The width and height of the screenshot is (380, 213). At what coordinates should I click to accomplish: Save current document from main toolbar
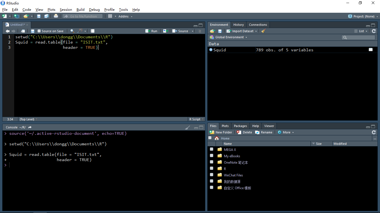[39, 16]
